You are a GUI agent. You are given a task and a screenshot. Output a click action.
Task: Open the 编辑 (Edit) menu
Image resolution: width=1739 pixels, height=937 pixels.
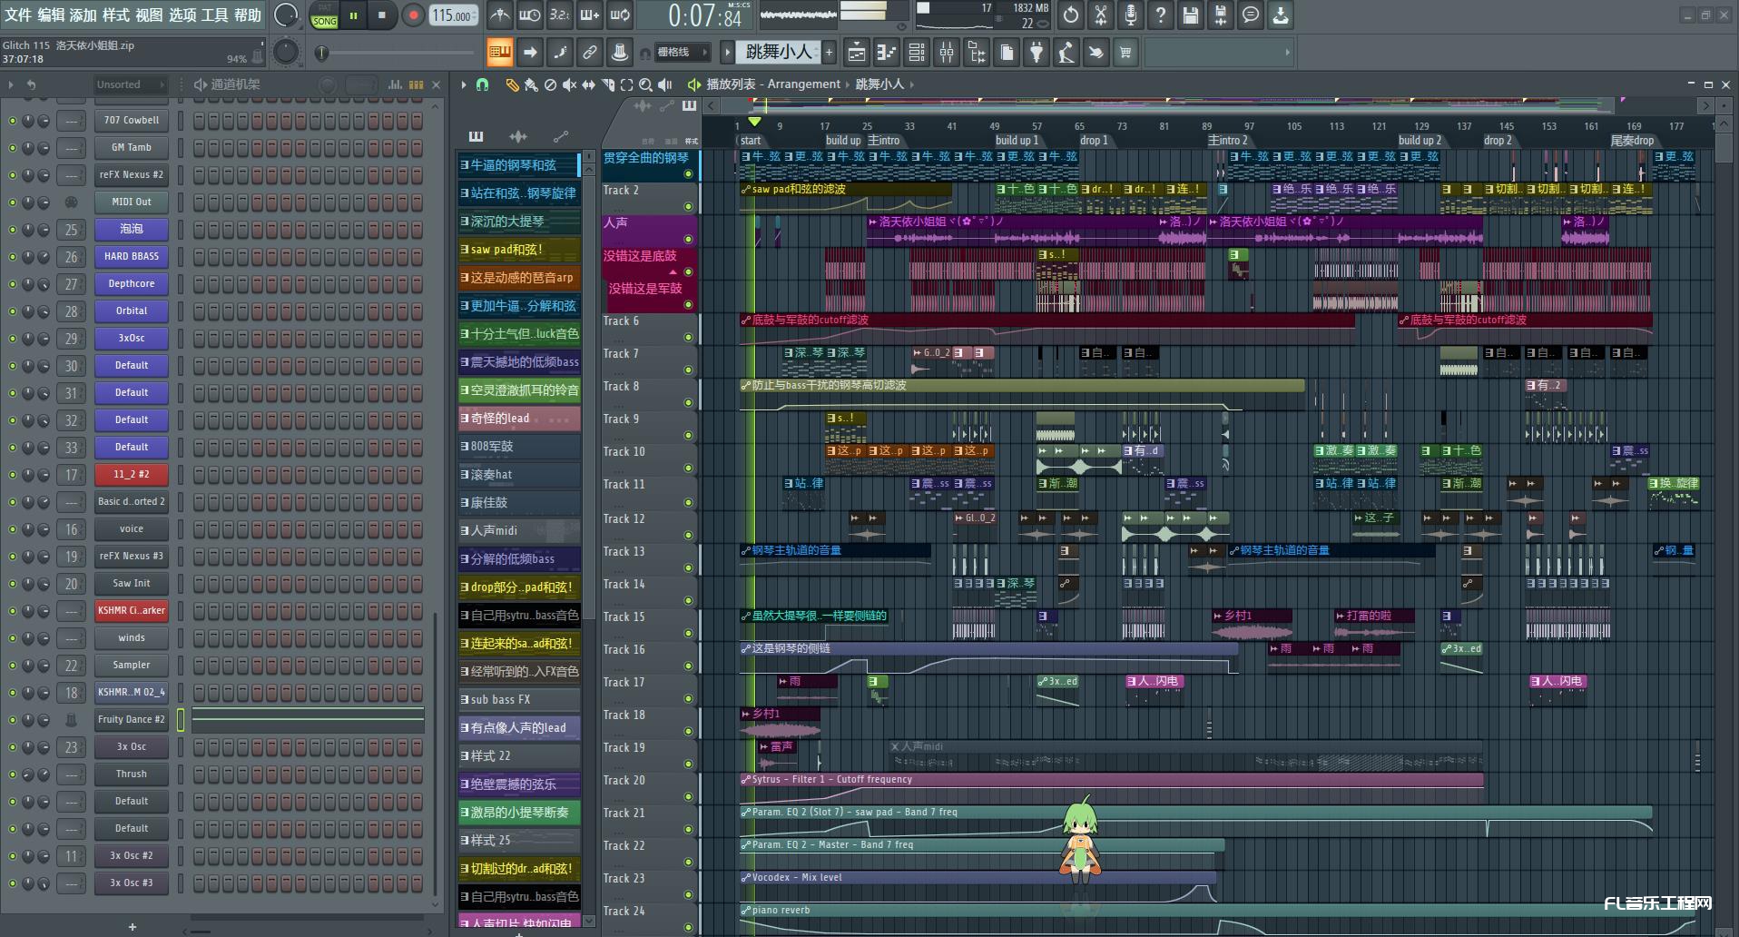50,15
